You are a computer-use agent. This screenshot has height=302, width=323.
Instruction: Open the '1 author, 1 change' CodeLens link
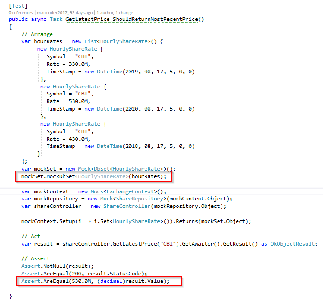pos(115,13)
